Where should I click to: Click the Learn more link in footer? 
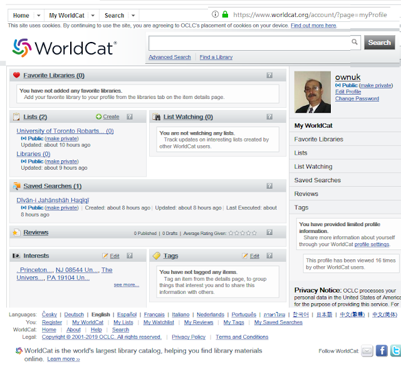(x=63, y=359)
